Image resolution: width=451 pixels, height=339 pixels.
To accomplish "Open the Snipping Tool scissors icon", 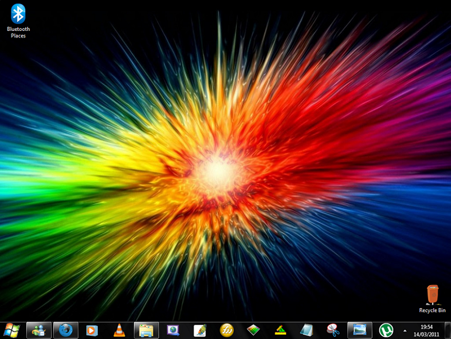I will click(333, 330).
